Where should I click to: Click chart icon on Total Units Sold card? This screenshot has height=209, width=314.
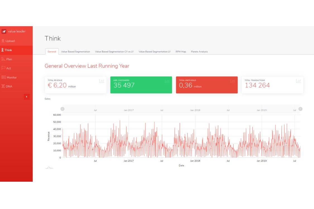(233, 81)
